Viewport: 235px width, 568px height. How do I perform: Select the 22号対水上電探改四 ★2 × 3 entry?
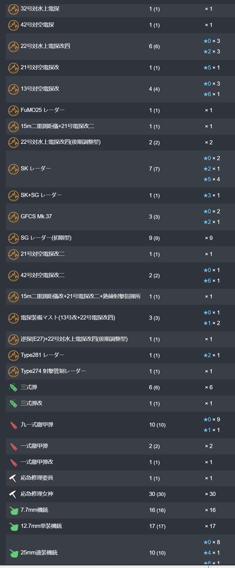point(212,52)
